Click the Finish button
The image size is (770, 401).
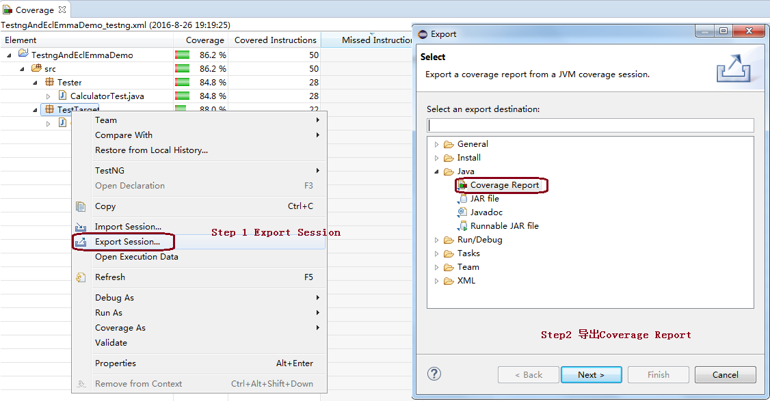[x=658, y=374]
